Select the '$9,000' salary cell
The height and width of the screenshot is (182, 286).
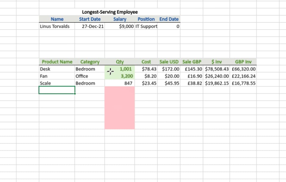tap(120, 26)
